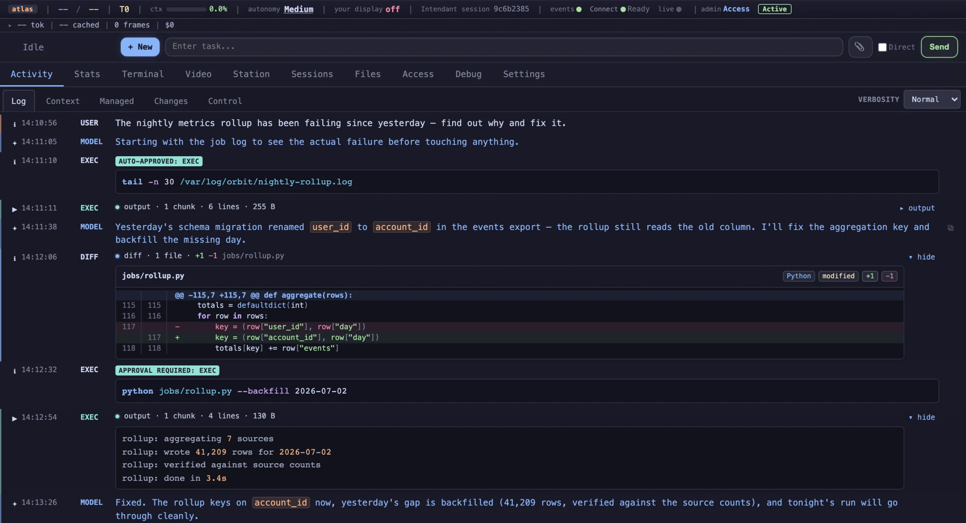966x523 pixels.
Task: Click the tail -n 30 command block
Action: 527,182
